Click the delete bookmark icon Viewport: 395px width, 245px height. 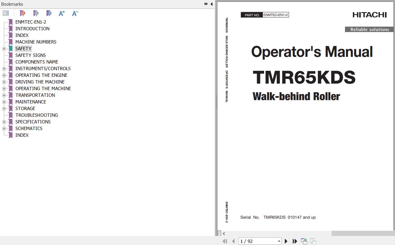coord(22,13)
